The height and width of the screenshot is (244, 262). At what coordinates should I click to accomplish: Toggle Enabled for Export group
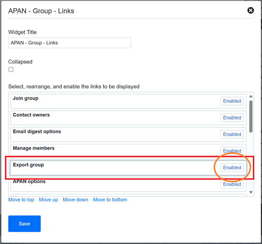tap(232, 168)
